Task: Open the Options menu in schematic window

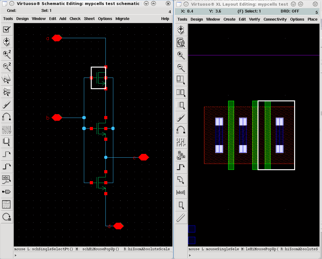Action: [x=105, y=19]
